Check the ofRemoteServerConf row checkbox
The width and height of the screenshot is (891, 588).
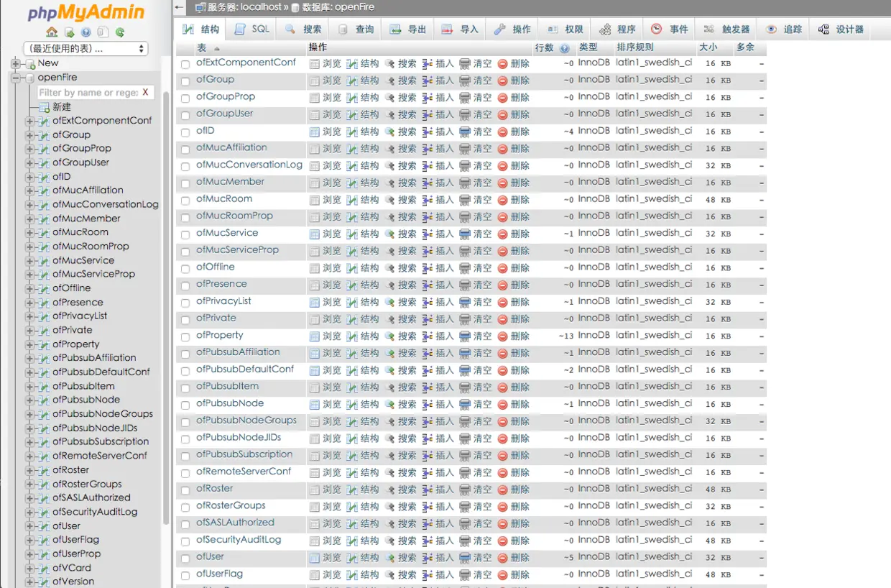pyautogui.click(x=185, y=473)
